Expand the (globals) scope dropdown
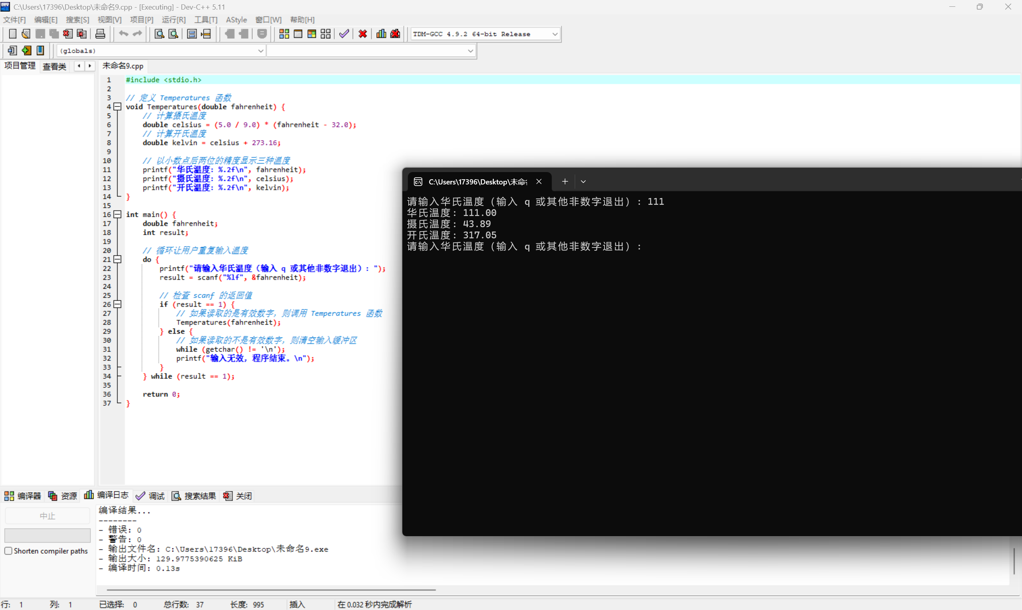The height and width of the screenshot is (610, 1022). 260,51
